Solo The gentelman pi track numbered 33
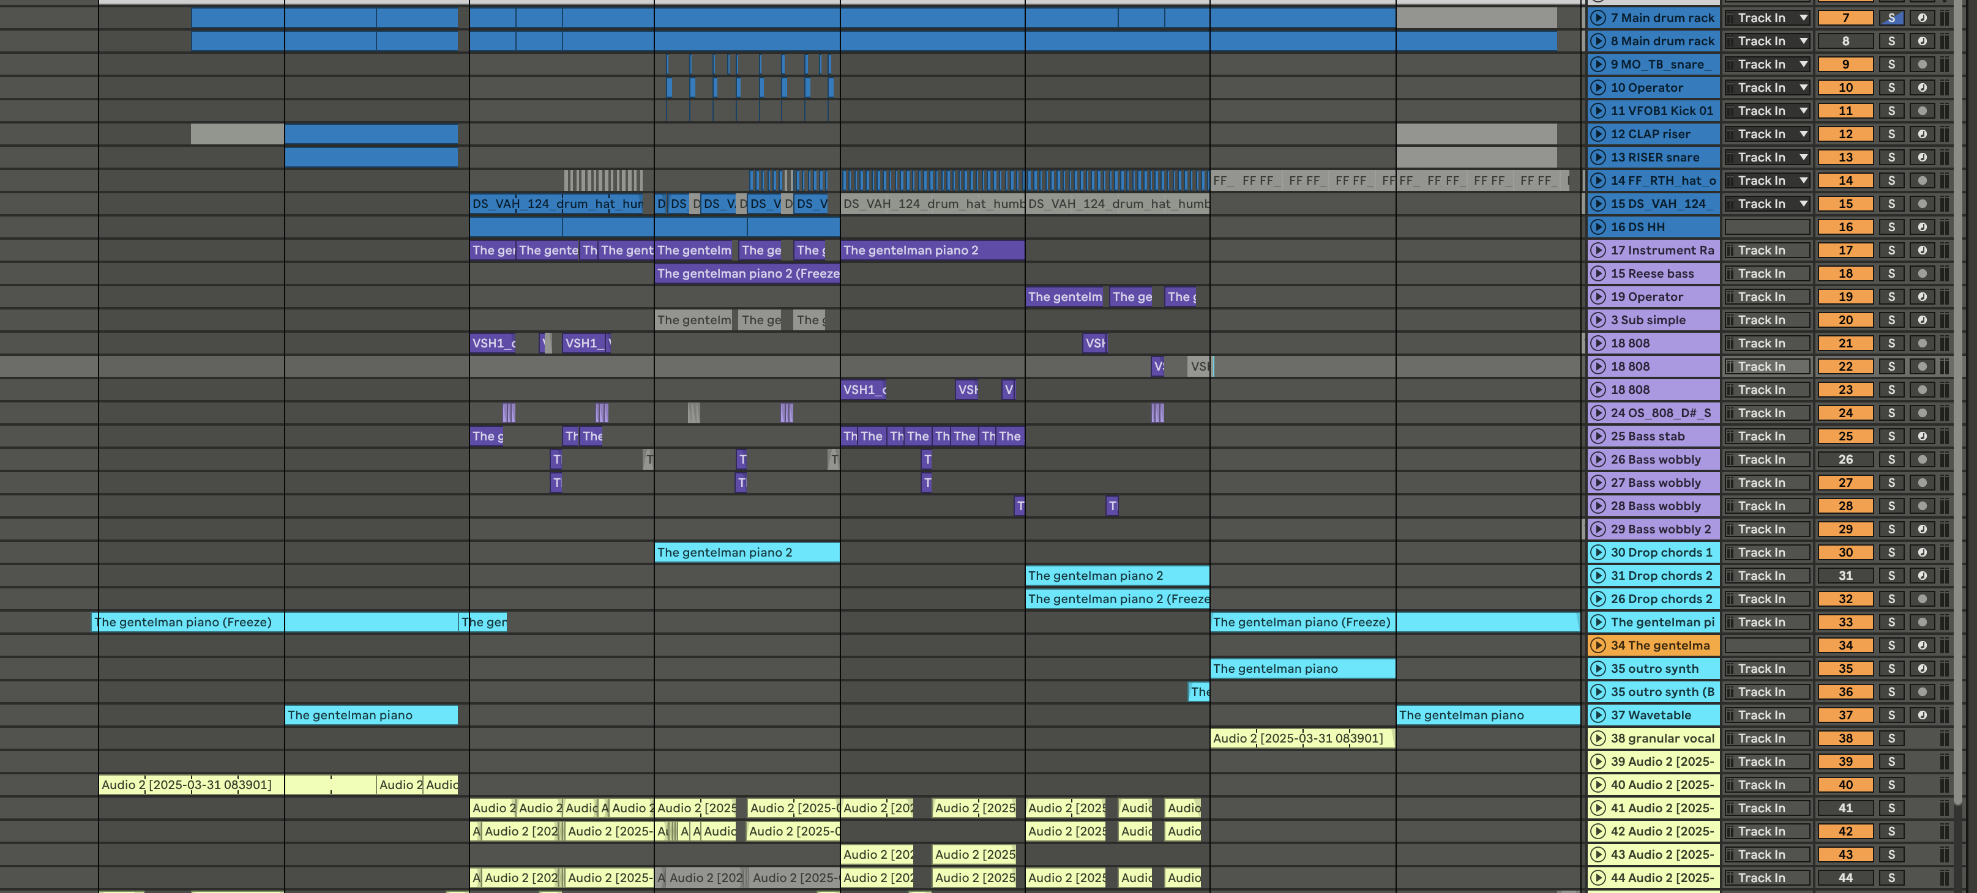1977x893 pixels. pyautogui.click(x=1892, y=622)
